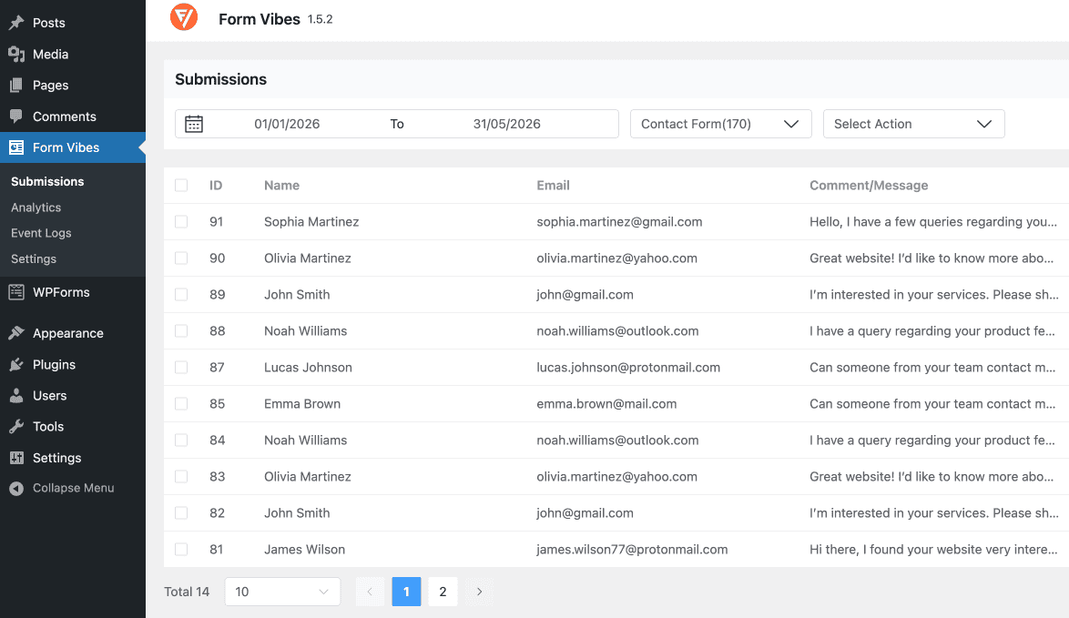
Task: Toggle the select-all checkbox in header
Action: [180, 186]
